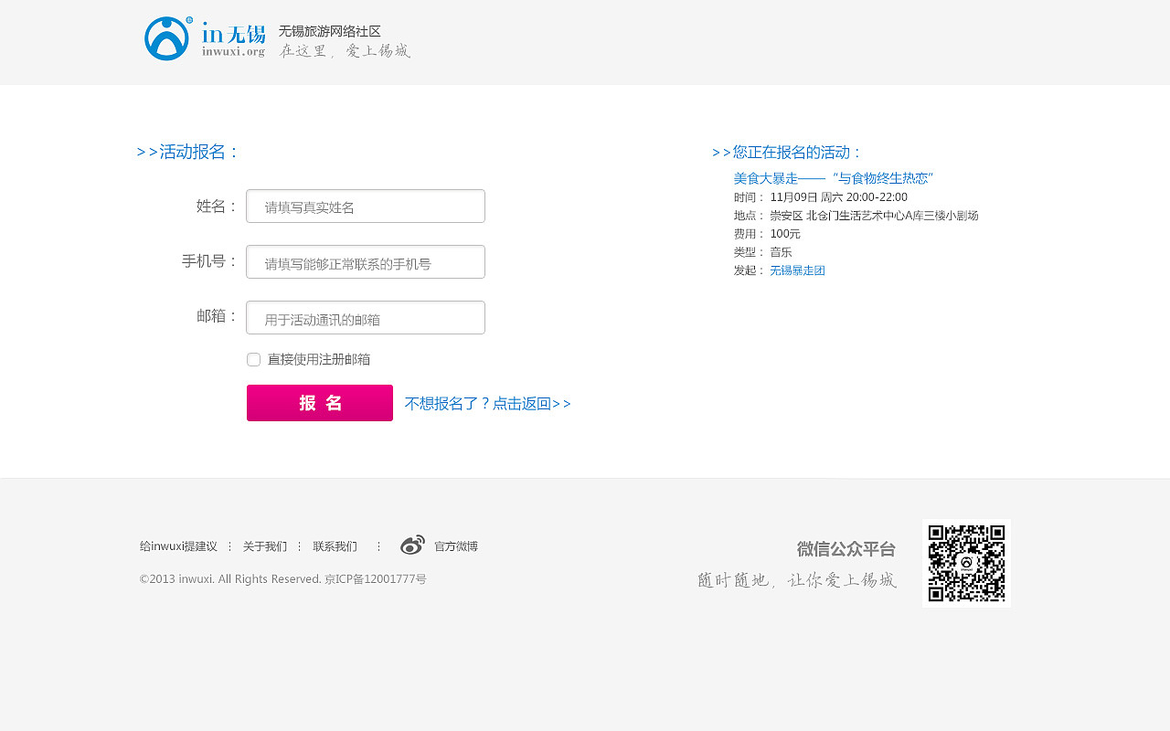Image resolution: width=1170 pixels, height=731 pixels.
Task: Click the location text 崇安区 北仓门生活艺术中心
Action: tap(874, 216)
